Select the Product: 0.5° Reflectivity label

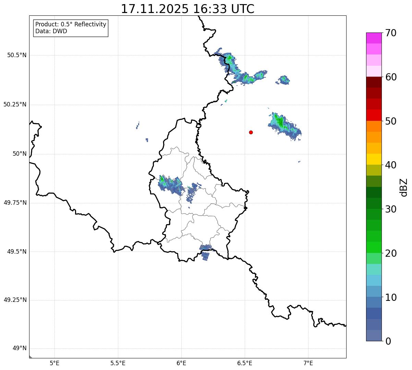pos(71,25)
